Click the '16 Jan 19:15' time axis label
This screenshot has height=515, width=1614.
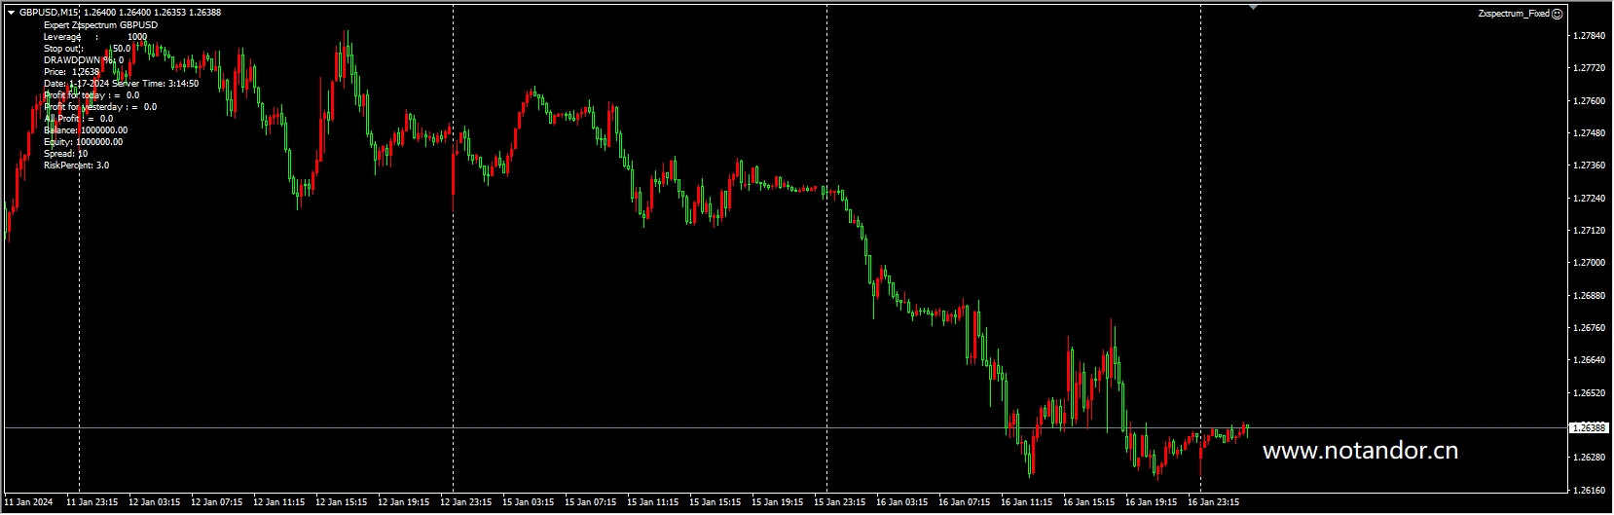1152,503
